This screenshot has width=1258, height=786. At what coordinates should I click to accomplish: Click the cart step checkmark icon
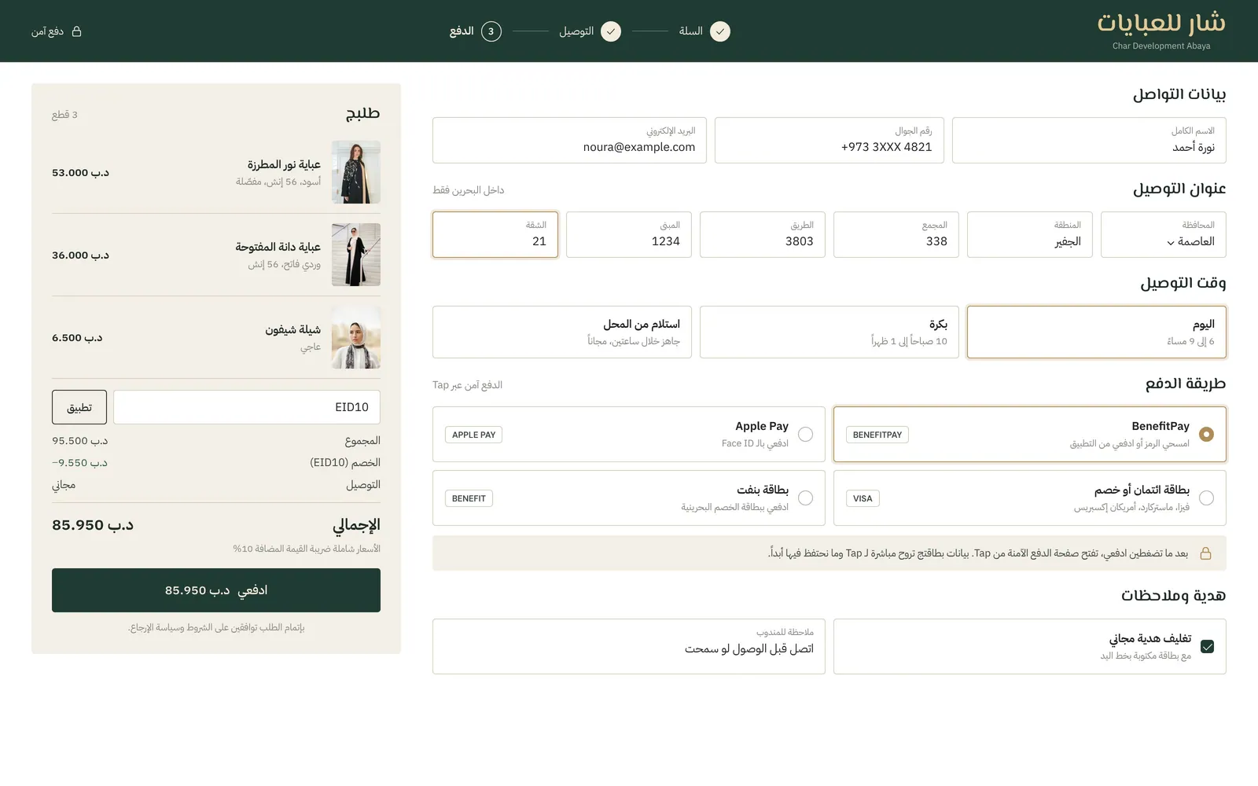coord(720,31)
